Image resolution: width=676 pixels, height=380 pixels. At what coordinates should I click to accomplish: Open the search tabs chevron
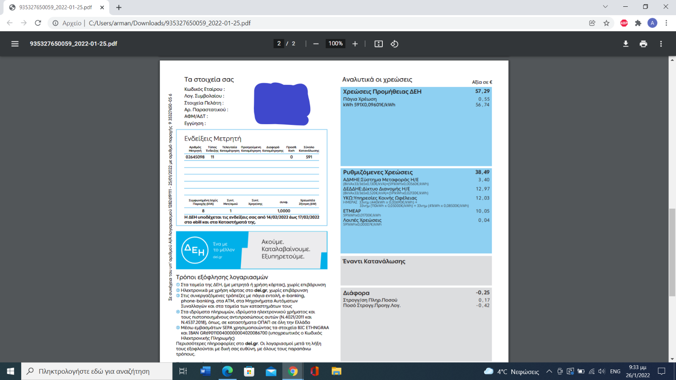(x=605, y=7)
